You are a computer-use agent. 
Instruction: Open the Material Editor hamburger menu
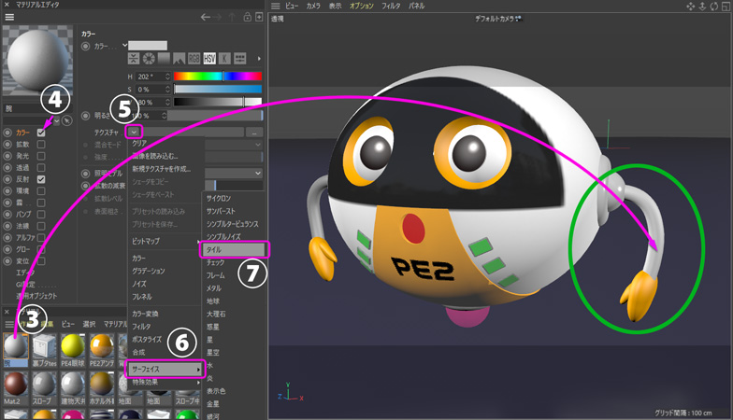[x=8, y=17]
